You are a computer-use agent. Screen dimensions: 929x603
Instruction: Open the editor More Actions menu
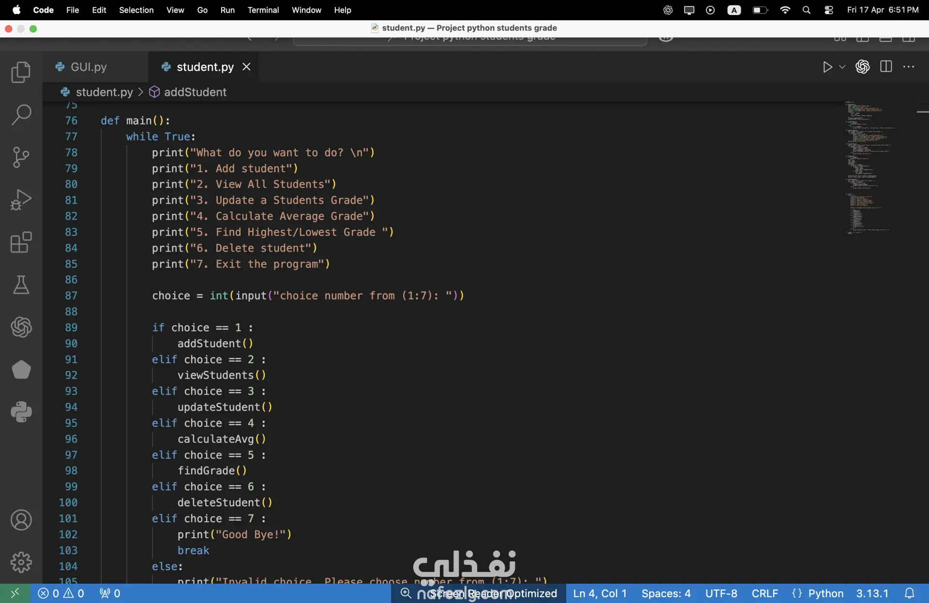pyautogui.click(x=909, y=67)
